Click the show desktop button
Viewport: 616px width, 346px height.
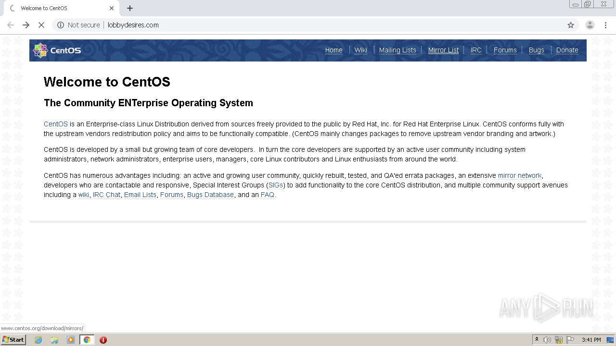(611, 340)
